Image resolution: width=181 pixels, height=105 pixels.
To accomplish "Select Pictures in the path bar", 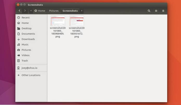I will point(54,11).
